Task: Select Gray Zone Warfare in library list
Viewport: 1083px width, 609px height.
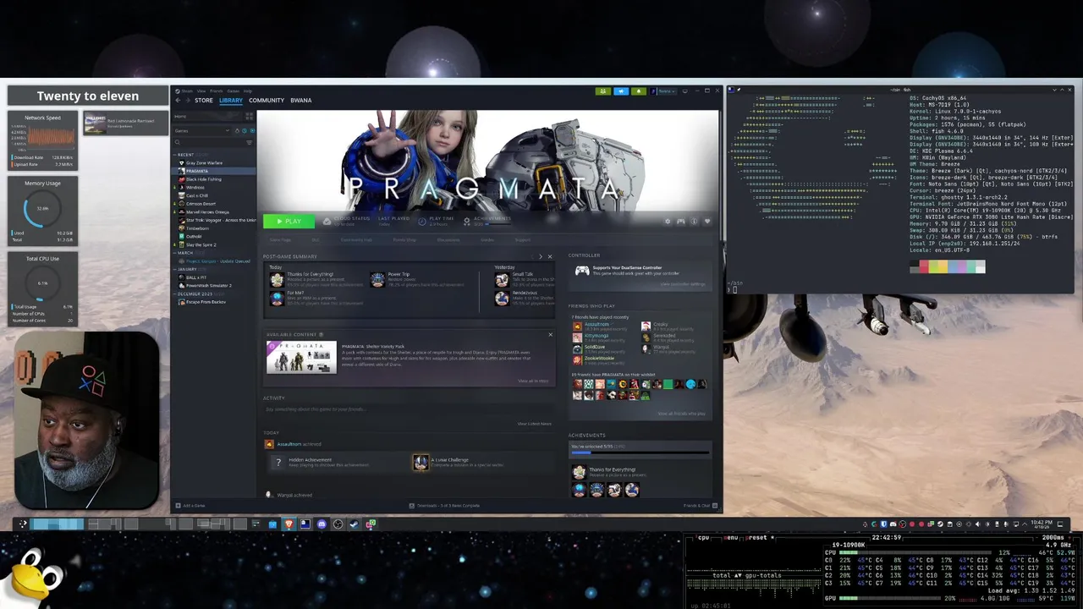Action: coord(204,163)
